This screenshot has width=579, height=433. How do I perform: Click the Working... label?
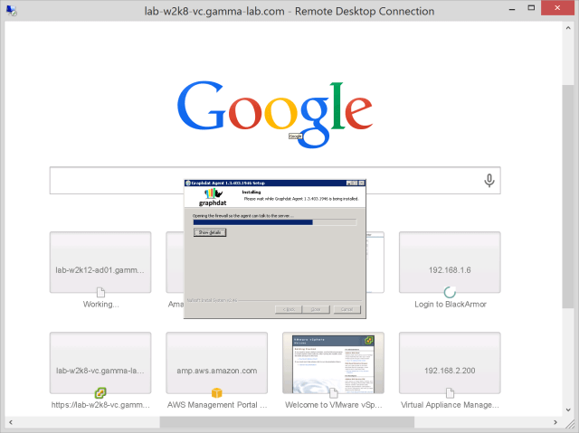pyautogui.click(x=100, y=305)
